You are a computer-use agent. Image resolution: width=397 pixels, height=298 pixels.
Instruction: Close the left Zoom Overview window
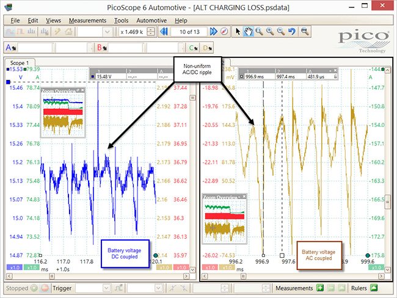coord(82,90)
